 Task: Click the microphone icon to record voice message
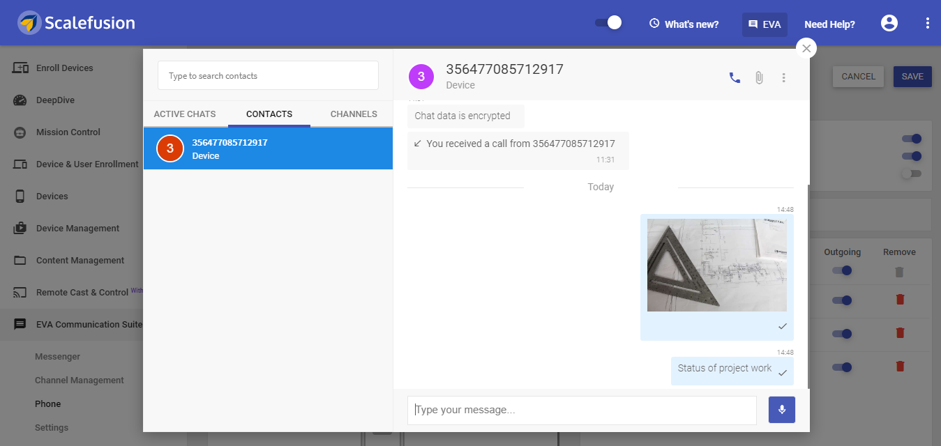pos(781,410)
